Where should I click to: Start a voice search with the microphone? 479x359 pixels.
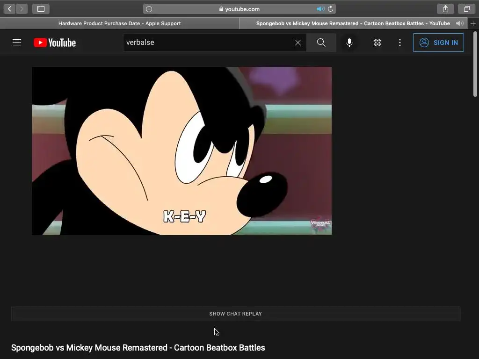(x=349, y=43)
